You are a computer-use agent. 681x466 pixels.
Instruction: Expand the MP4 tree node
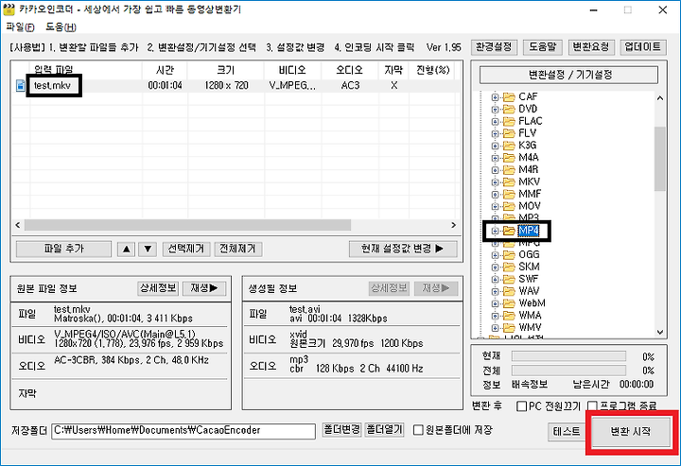(x=495, y=232)
